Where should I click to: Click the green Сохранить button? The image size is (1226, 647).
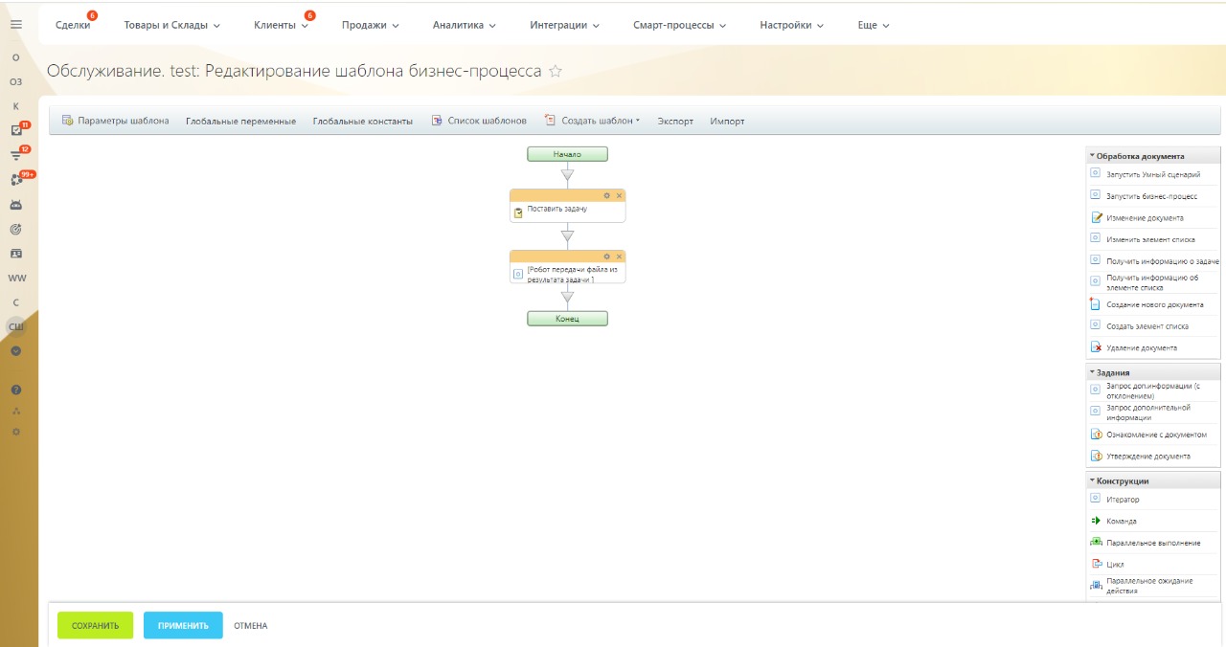[x=95, y=625]
